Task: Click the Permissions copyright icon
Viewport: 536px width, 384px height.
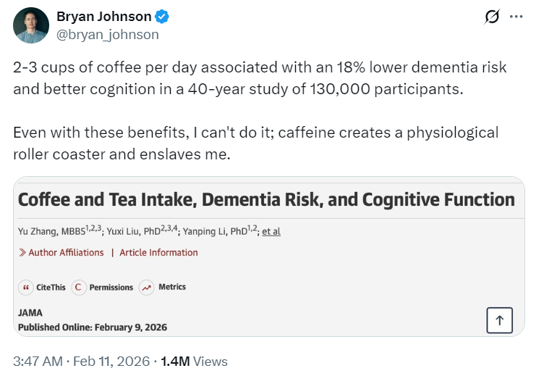Action: [x=79, y=288]
